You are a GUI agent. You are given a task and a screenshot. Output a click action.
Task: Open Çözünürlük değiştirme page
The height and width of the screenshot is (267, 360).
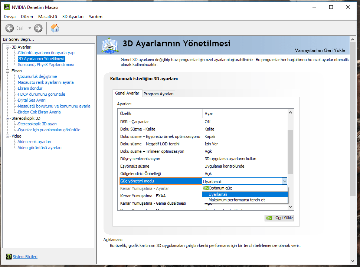(37, 76)
